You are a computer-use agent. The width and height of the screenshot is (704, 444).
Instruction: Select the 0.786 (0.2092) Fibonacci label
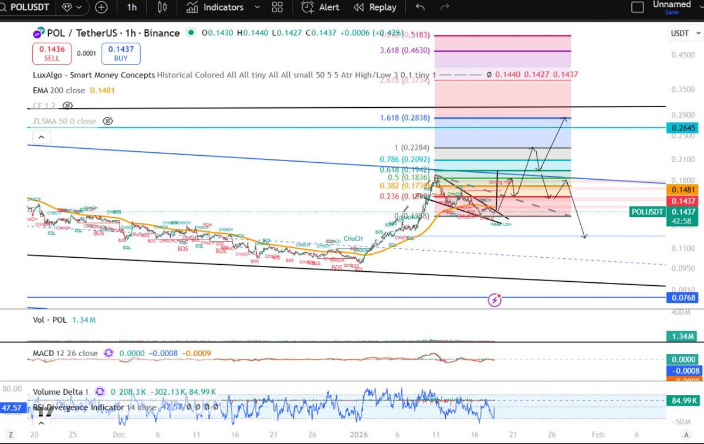[405, 159]
